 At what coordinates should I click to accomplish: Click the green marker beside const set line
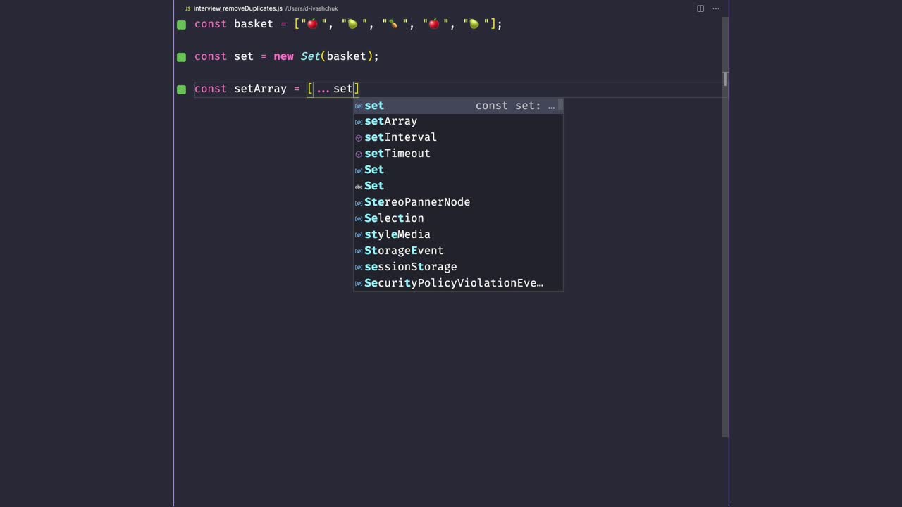[x=181, y=57]
